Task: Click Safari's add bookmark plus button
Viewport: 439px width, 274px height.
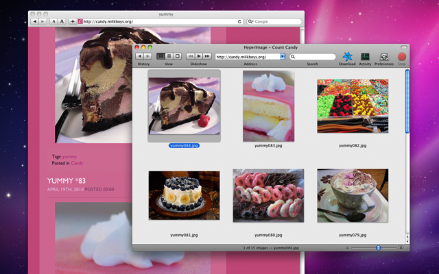Action: tap(73, 21)
